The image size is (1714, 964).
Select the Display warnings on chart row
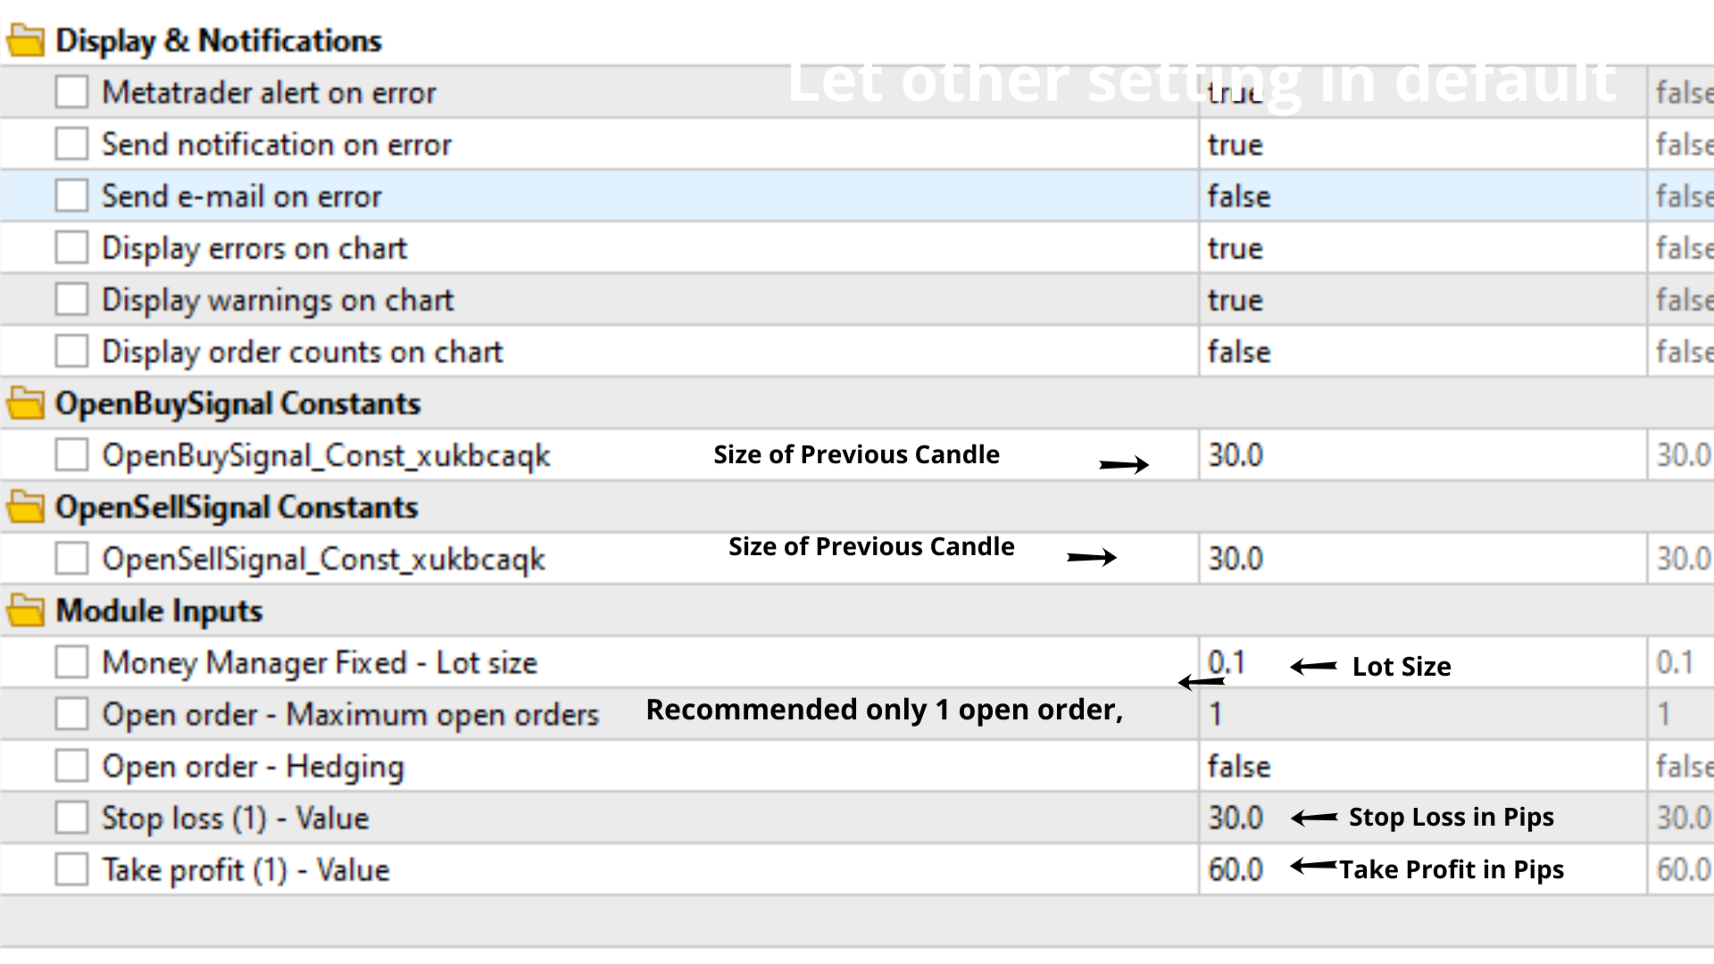857,299
